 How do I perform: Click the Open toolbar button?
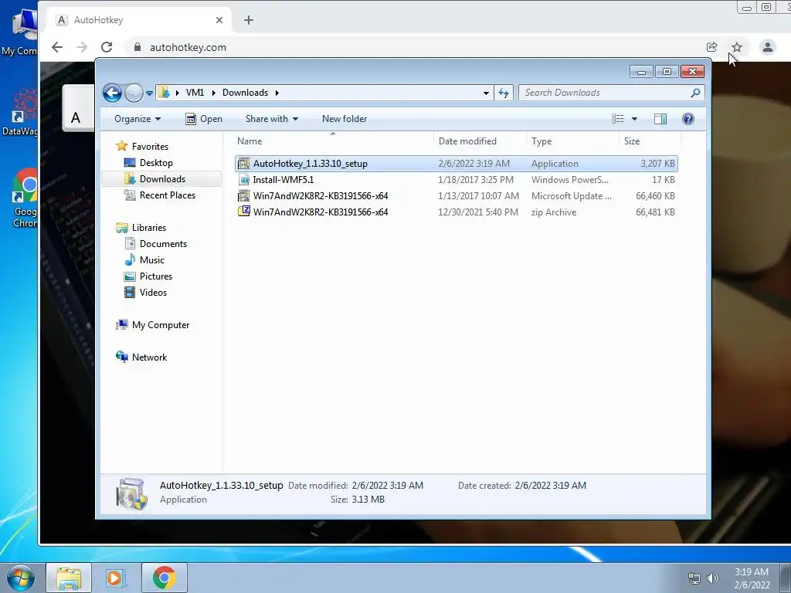204,119
